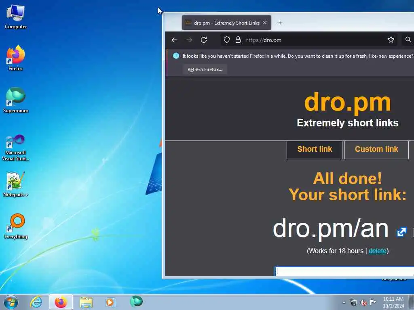Image resolution: width=414 pixels, height=310 pixels.
Task: Switch to the Custom link tab
Action: click(376, 149)
